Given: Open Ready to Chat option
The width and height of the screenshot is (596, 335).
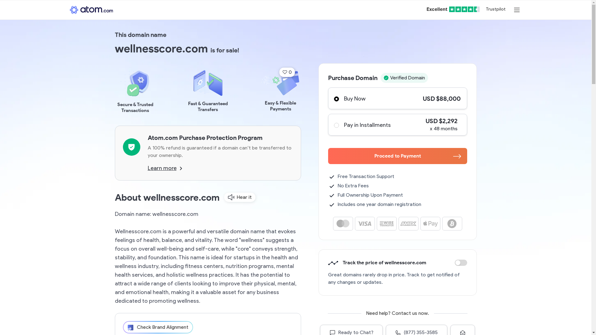Looking at the screenshot, I should [x=351, y=332].
